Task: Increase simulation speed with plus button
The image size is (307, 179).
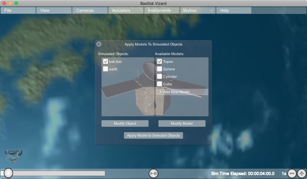Action: coord(302,173)
